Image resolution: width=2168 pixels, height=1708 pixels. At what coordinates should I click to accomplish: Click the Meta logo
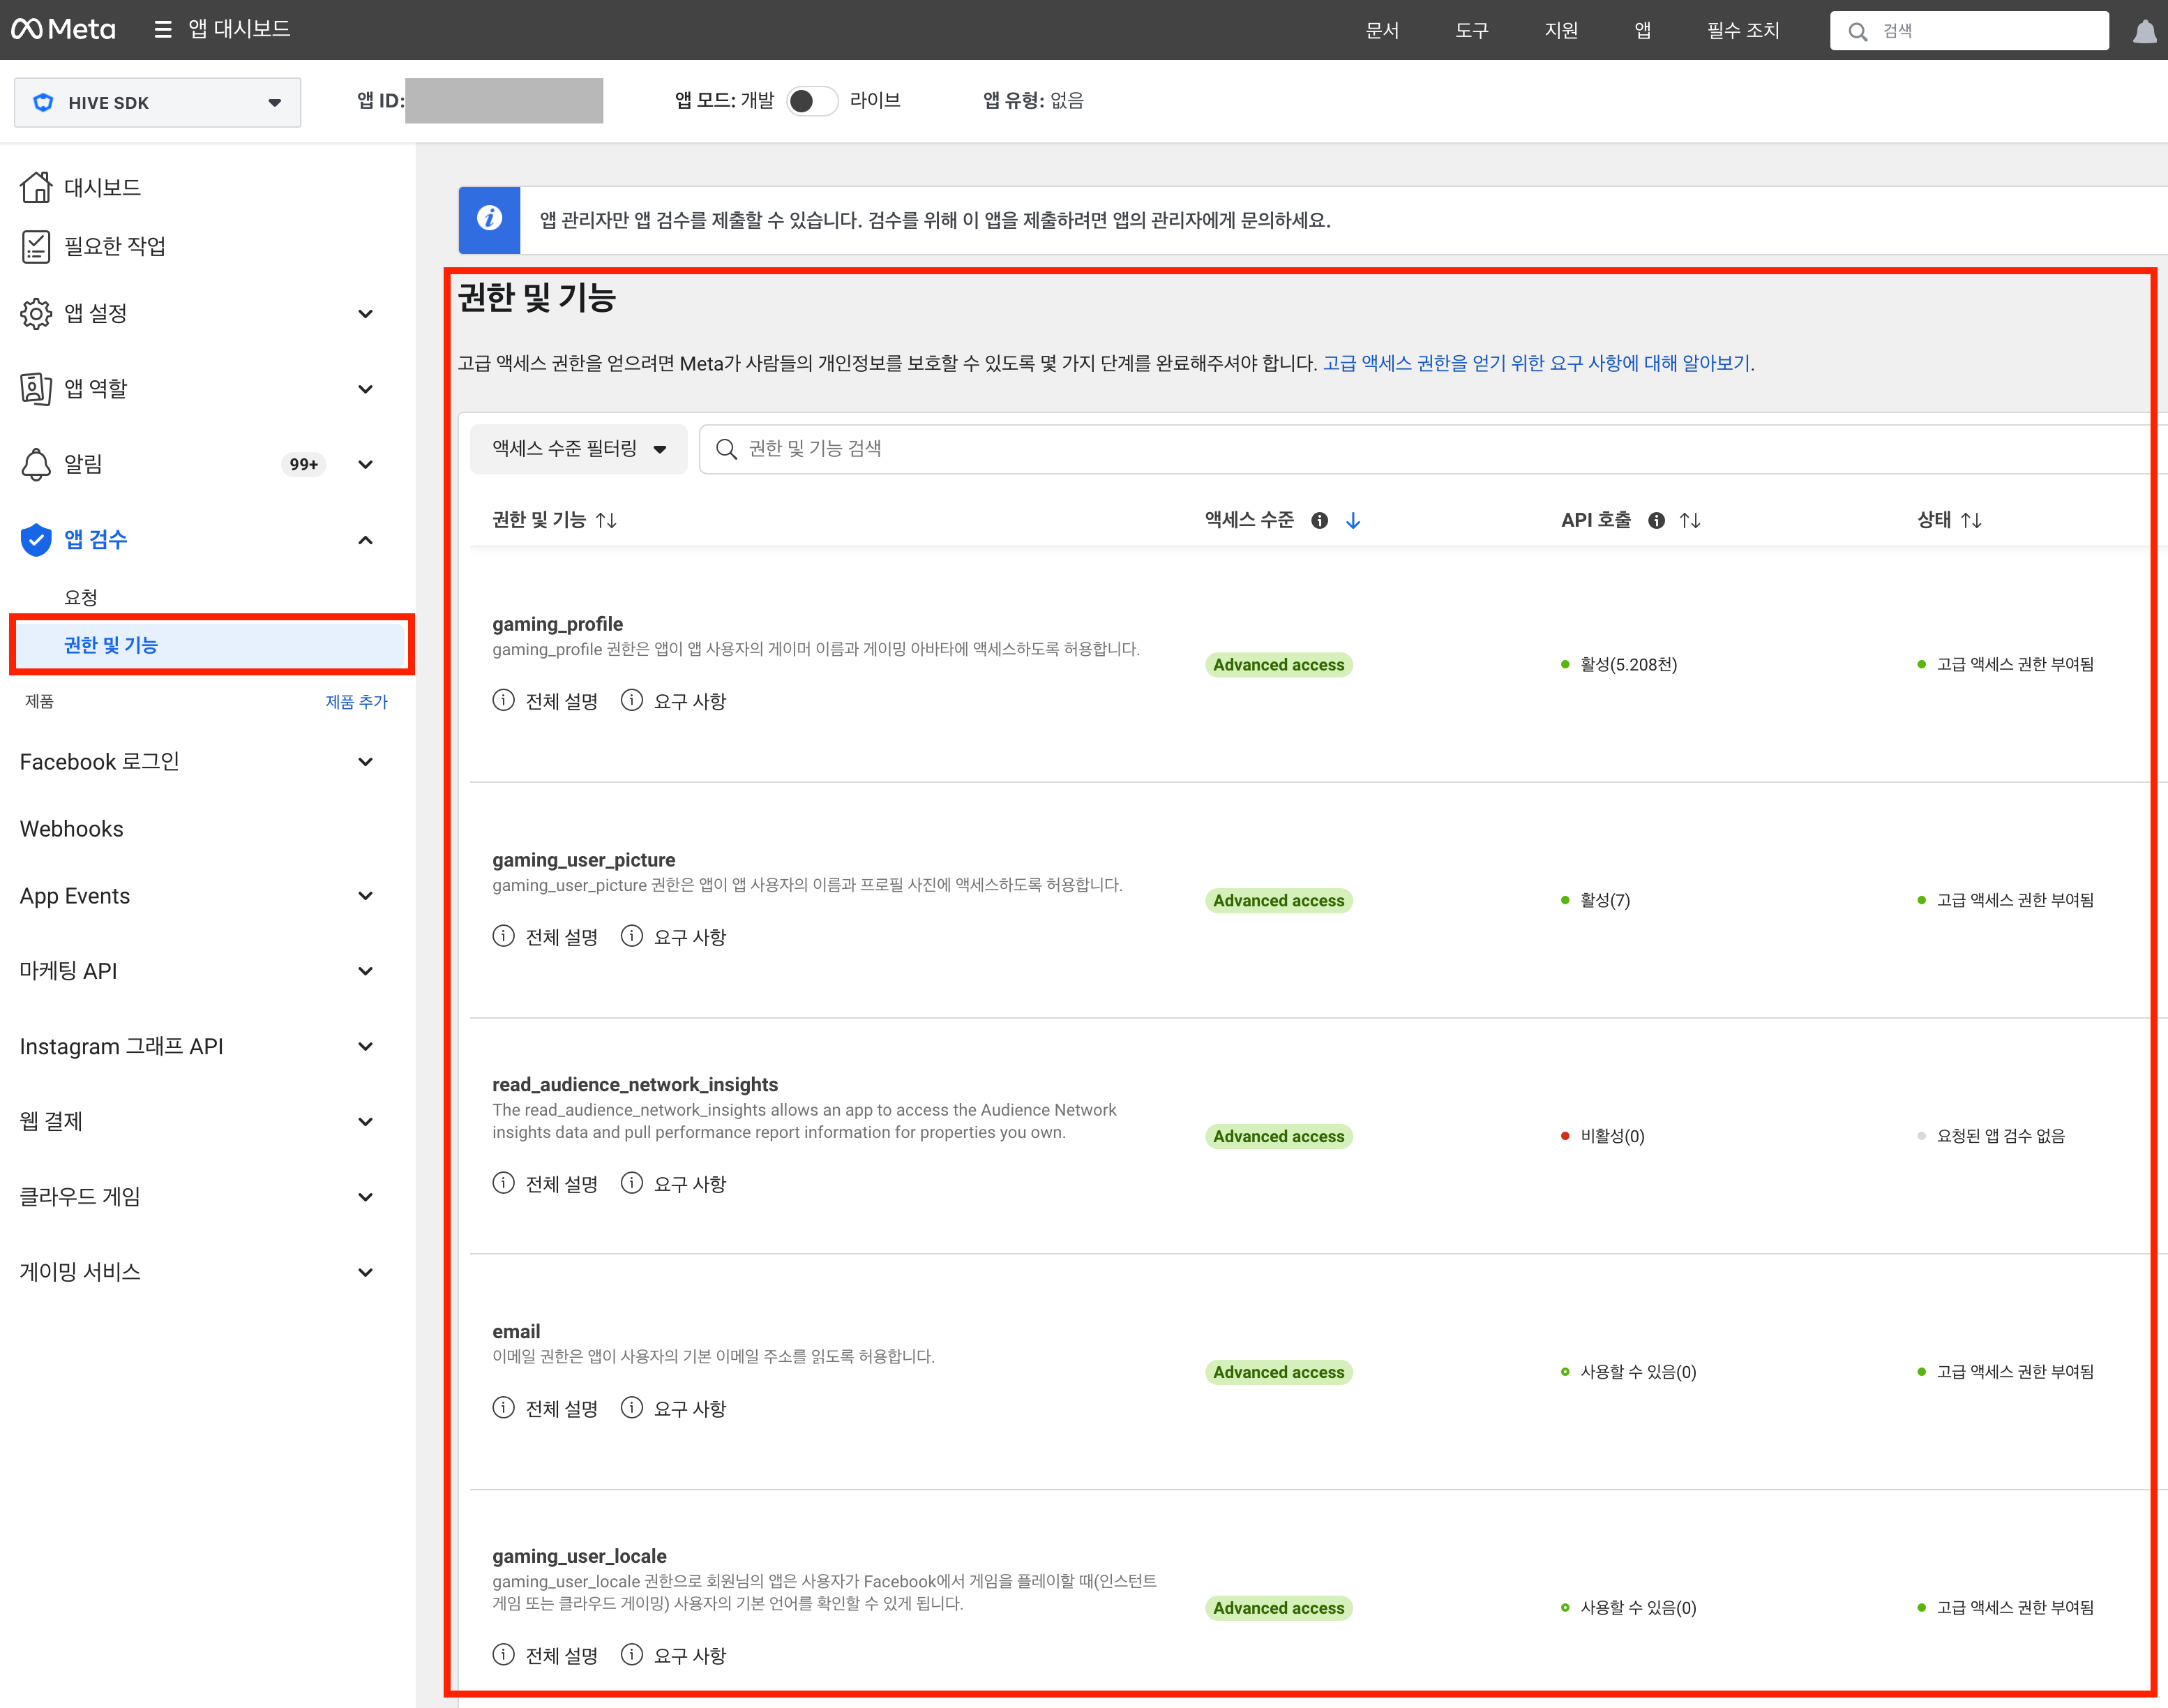(x=63, y=30)
